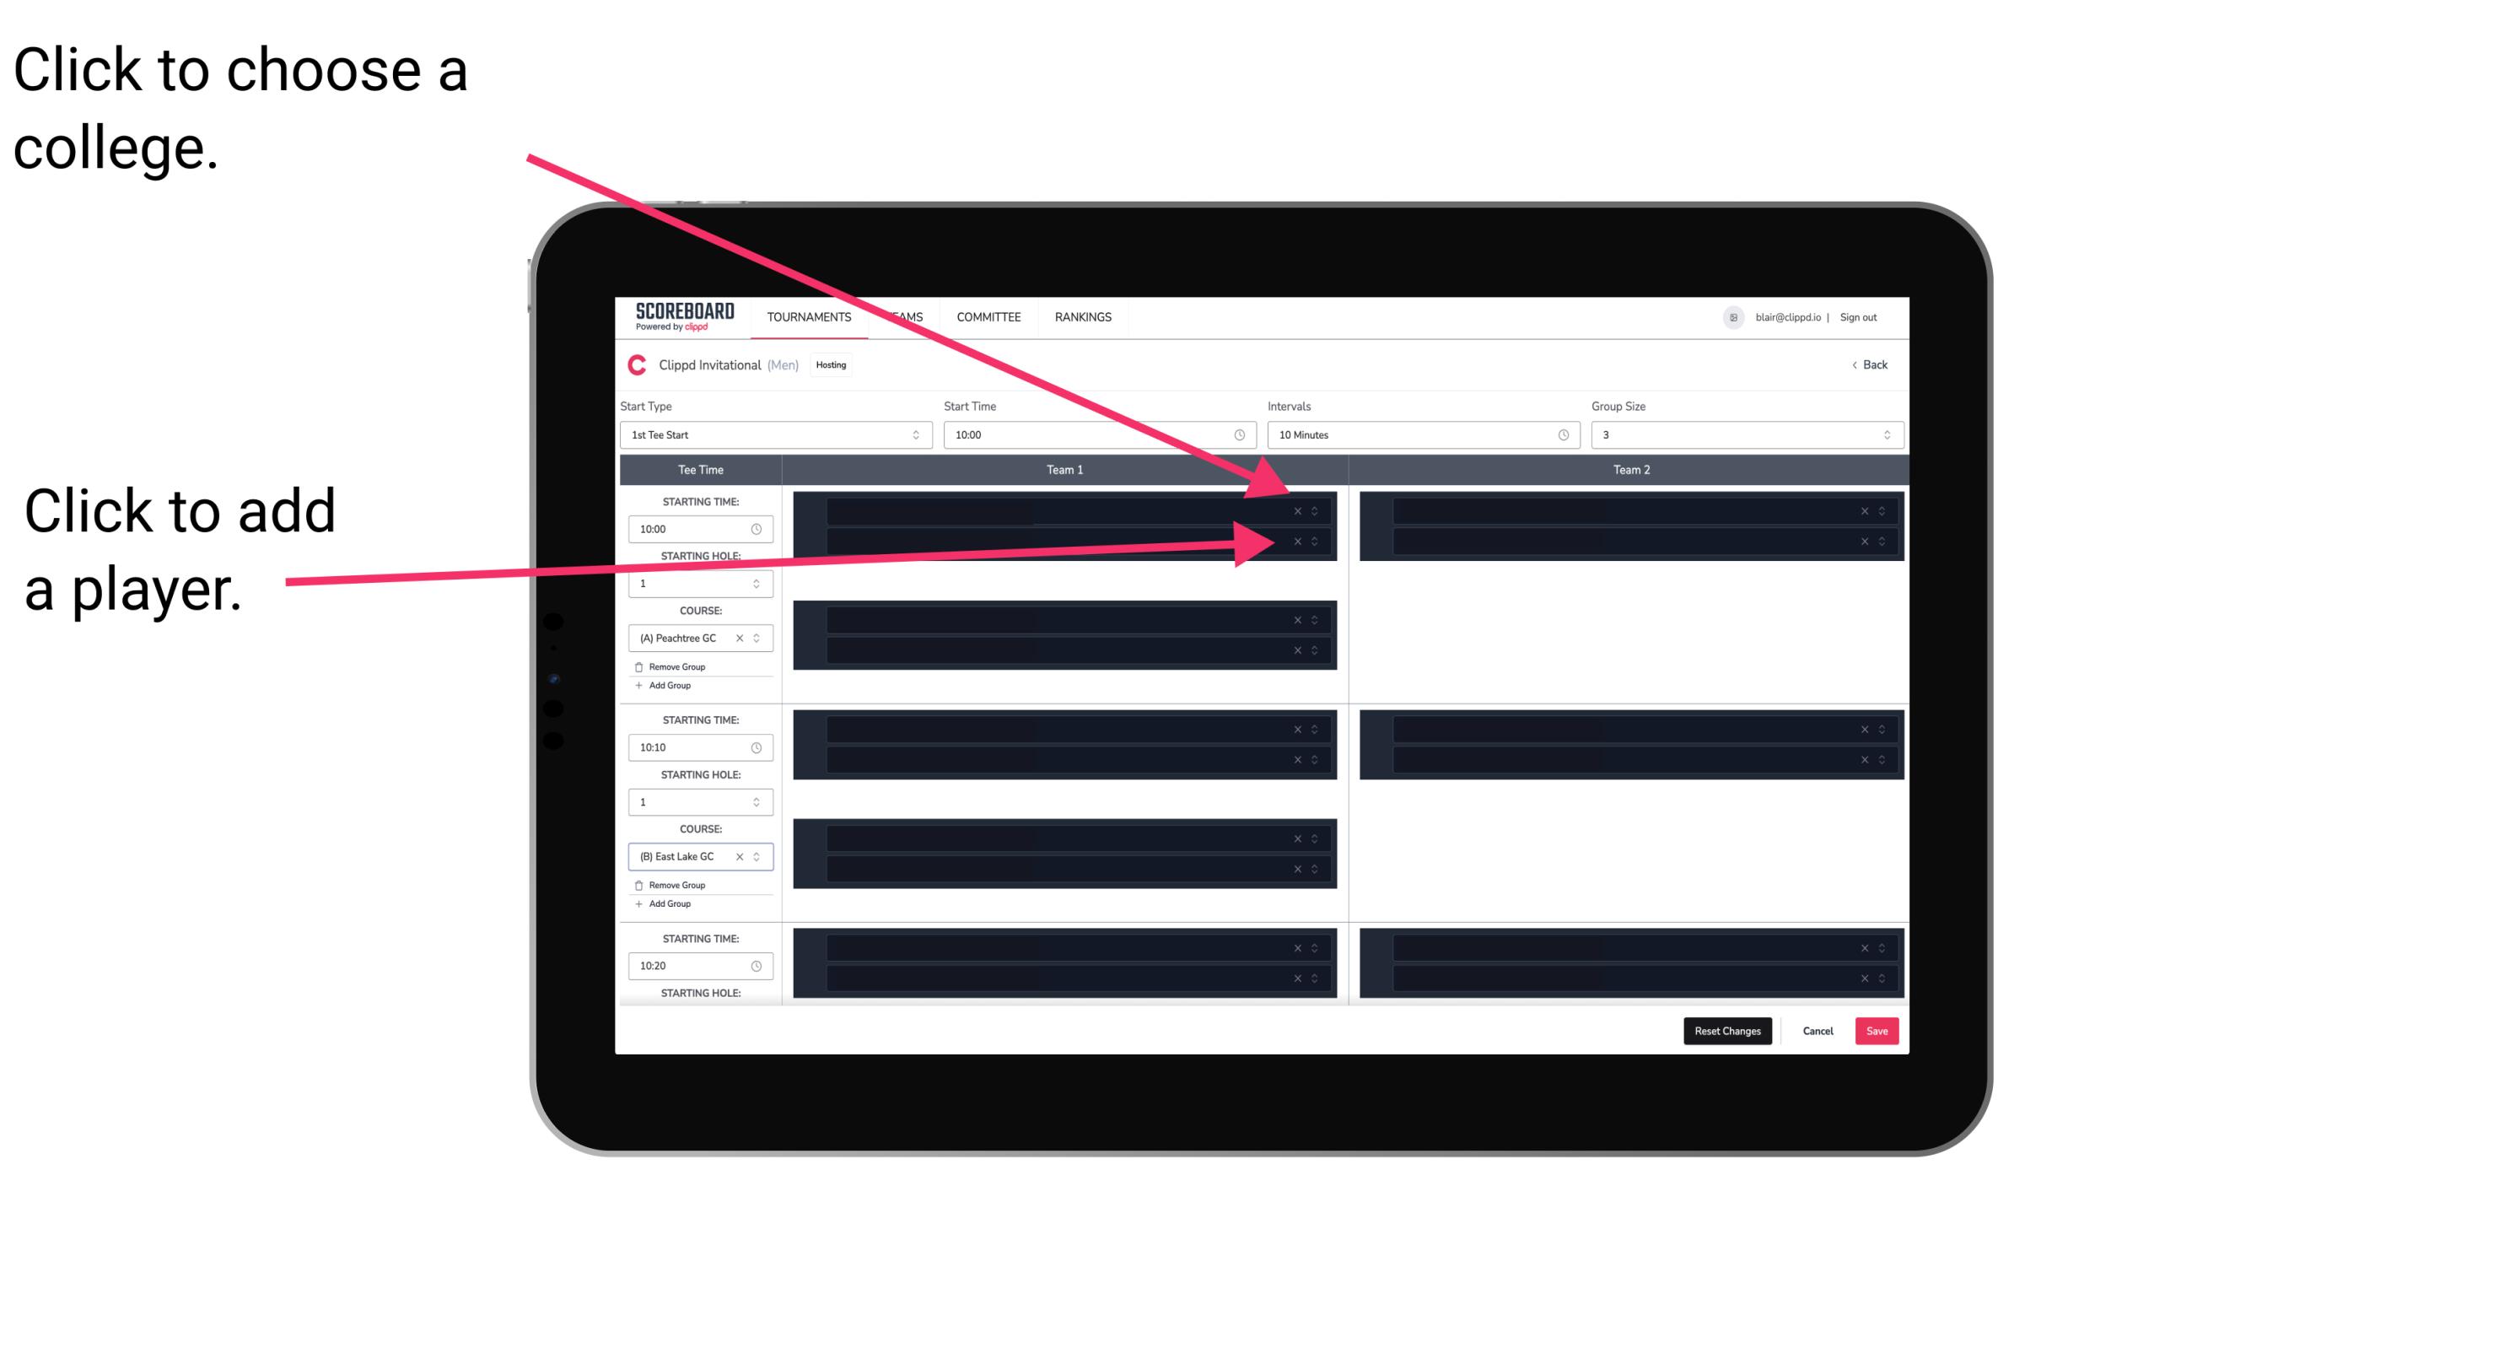Click the Save button bottom right
The width and height of the screenshot is (2515, 1353).
[1877, 1030]
